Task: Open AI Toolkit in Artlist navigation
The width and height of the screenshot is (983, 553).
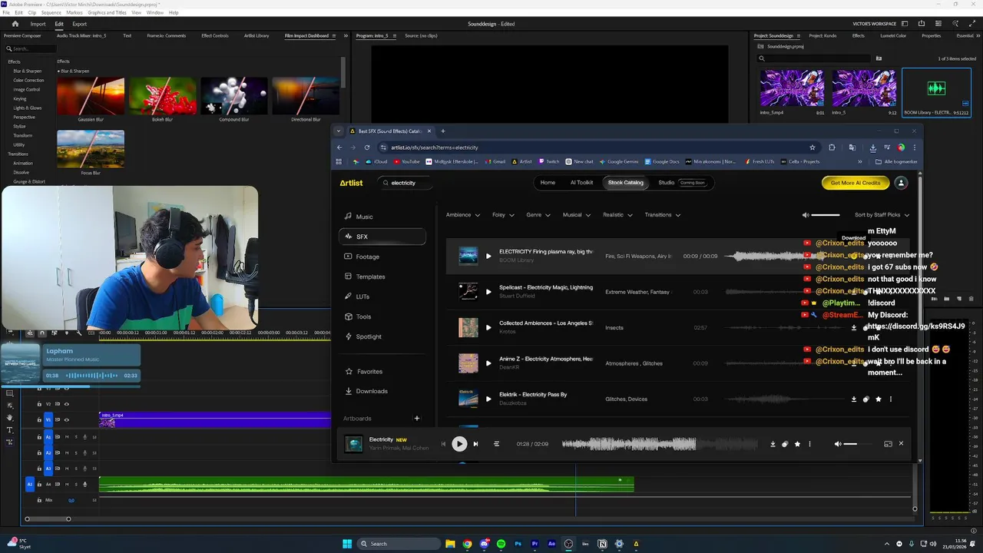Action: (x=581, y=183)
